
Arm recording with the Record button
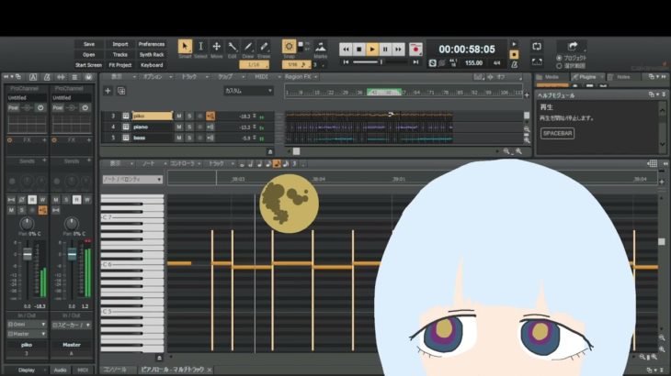tap(415, 50)
